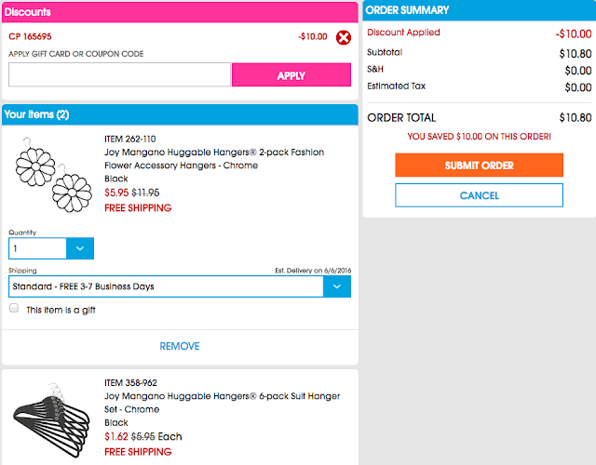Click the gift card or coupon code field
Viewport: 596px width, 465px height.
pos(119,74)
